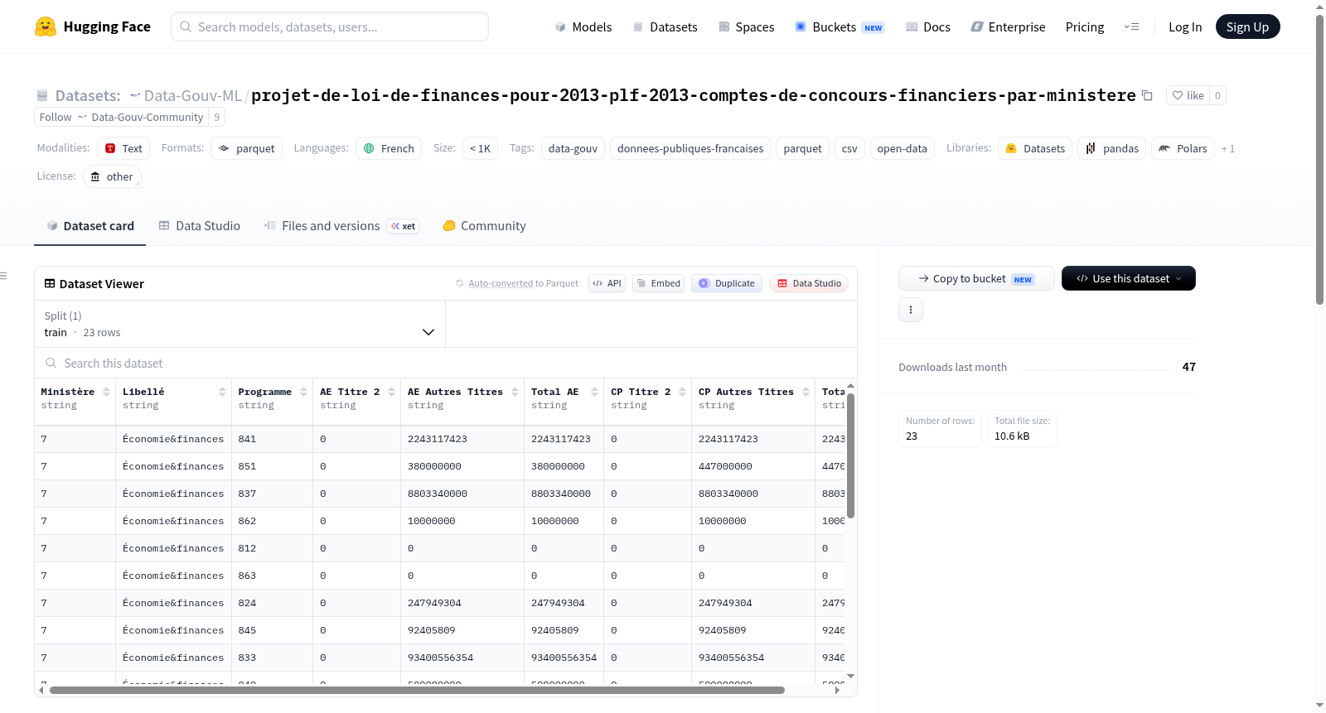Focus the Search this dataset field

446,364
